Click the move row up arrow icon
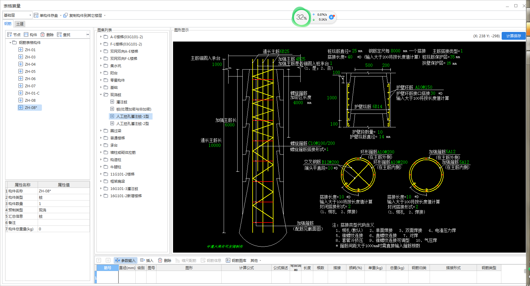This screenshot has height=286, width=530. pyautogui.click(x=99, y=260)
